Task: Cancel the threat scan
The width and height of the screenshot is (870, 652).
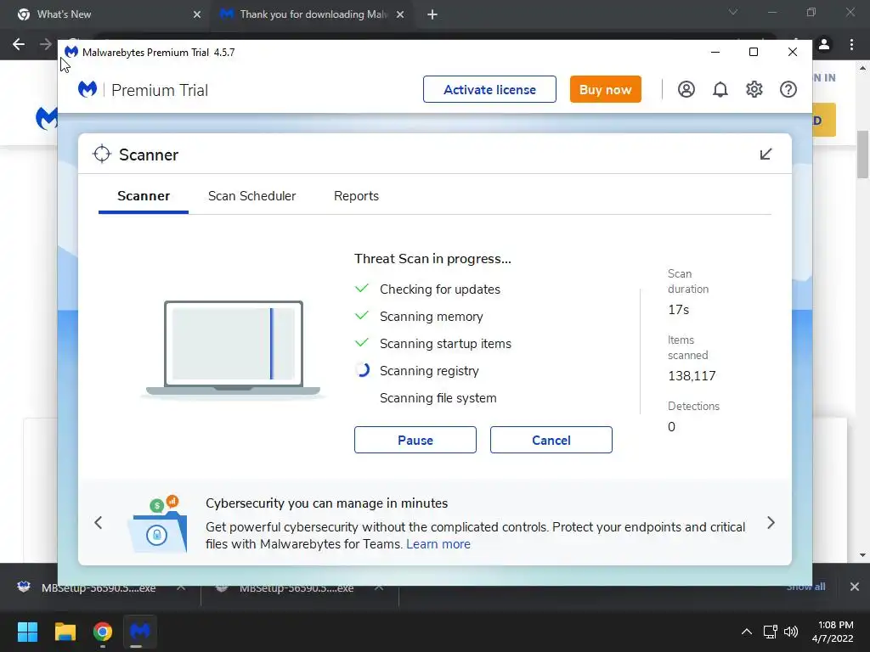Action: pyautogui.click(x=551, y=440)
